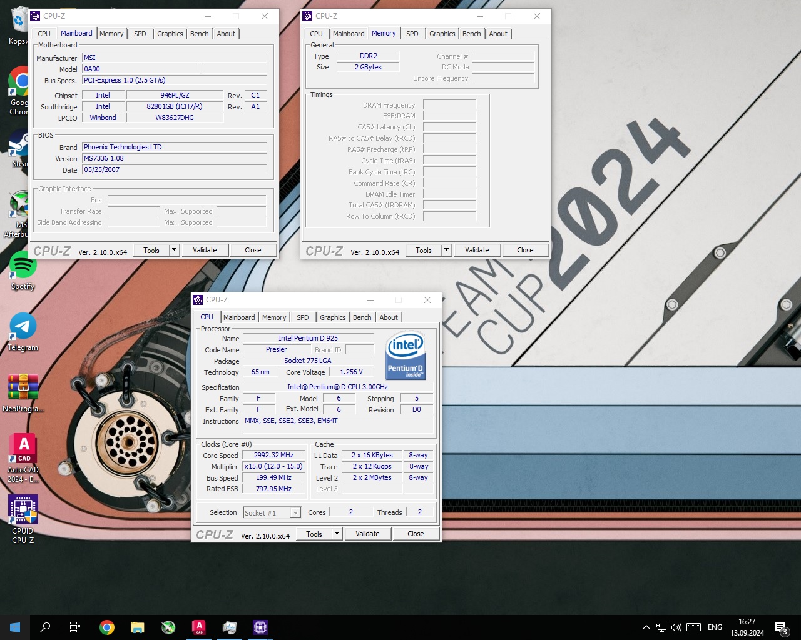Open Bench tab in the CPU window
The height and width of the screenshot is (640, 801).
pyautogui.click(x=362, y=317)
